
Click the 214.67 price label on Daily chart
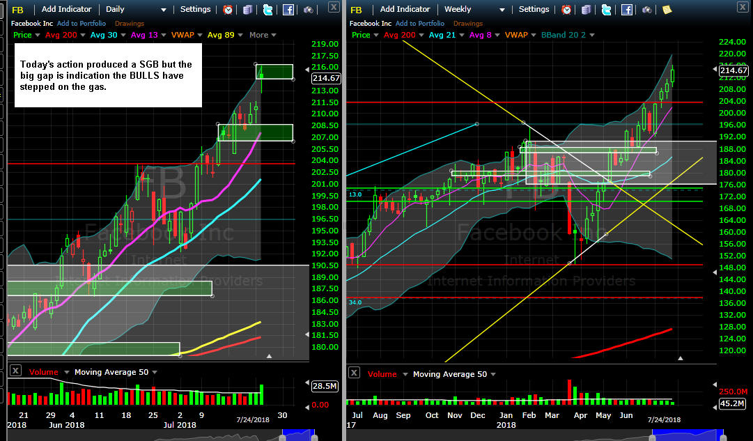point(326,78)
